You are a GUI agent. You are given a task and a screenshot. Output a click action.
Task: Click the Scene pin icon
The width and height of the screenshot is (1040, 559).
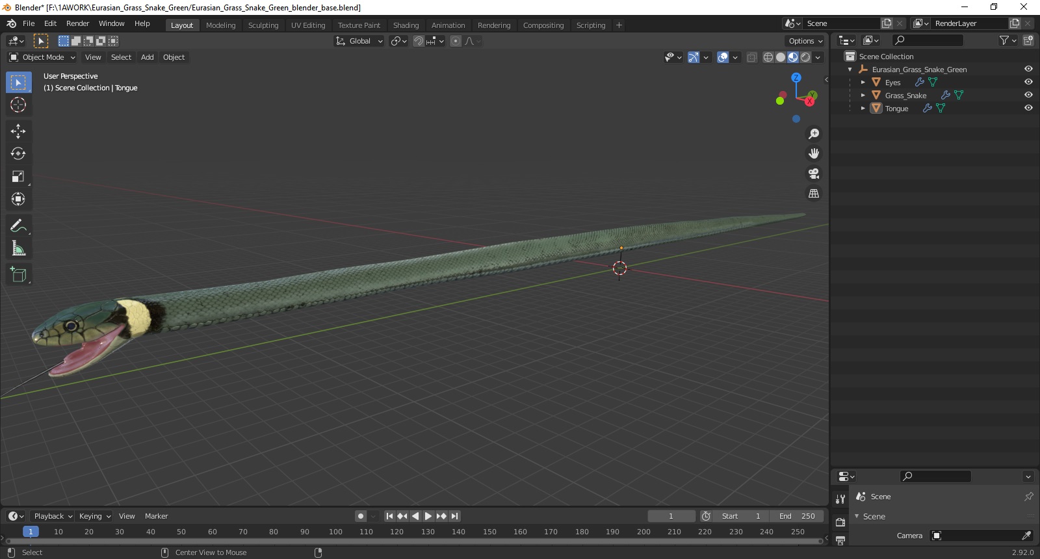(1028, 497)
